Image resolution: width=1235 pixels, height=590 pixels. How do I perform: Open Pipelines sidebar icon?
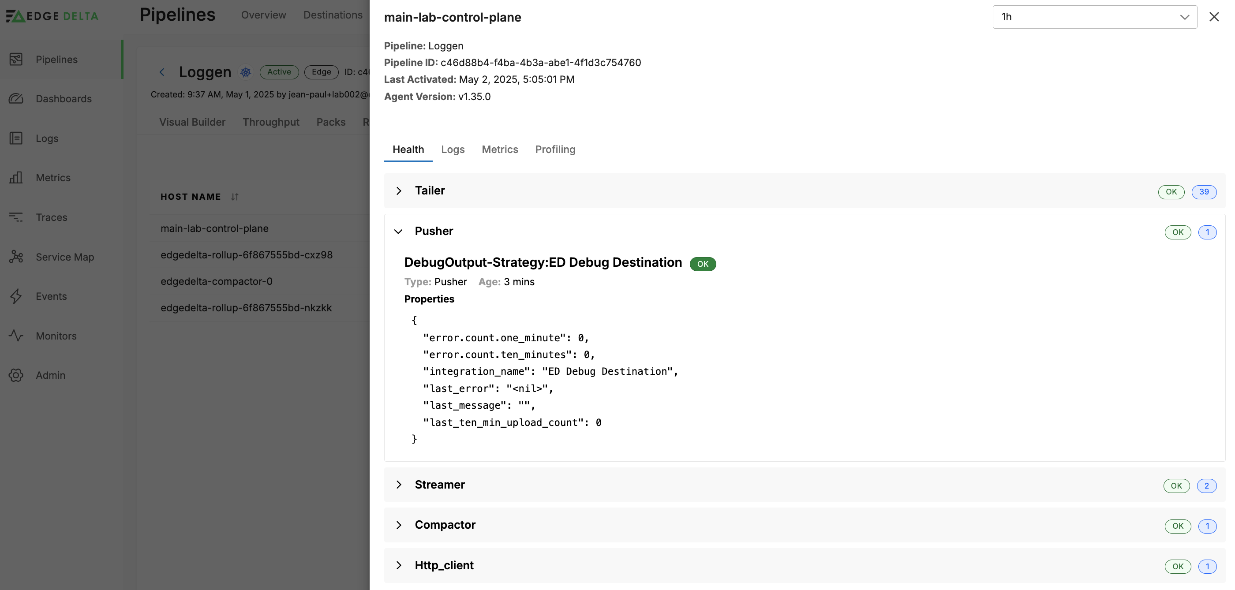(x=16, y=59)
